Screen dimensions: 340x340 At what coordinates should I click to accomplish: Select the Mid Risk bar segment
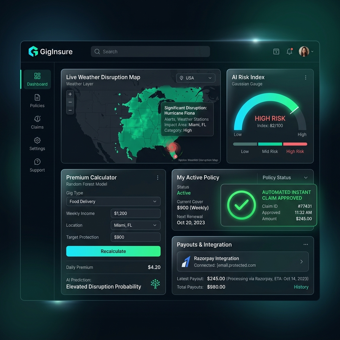[270, 144]
